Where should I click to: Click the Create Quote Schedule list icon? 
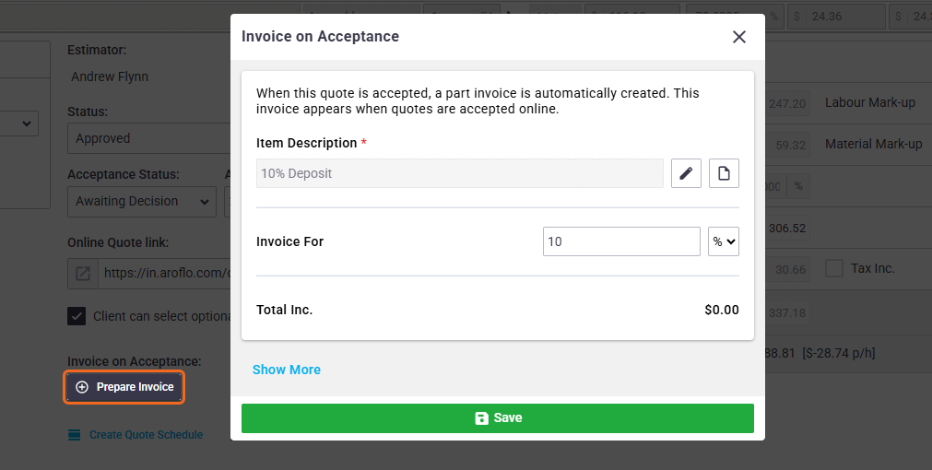(75, 435)
